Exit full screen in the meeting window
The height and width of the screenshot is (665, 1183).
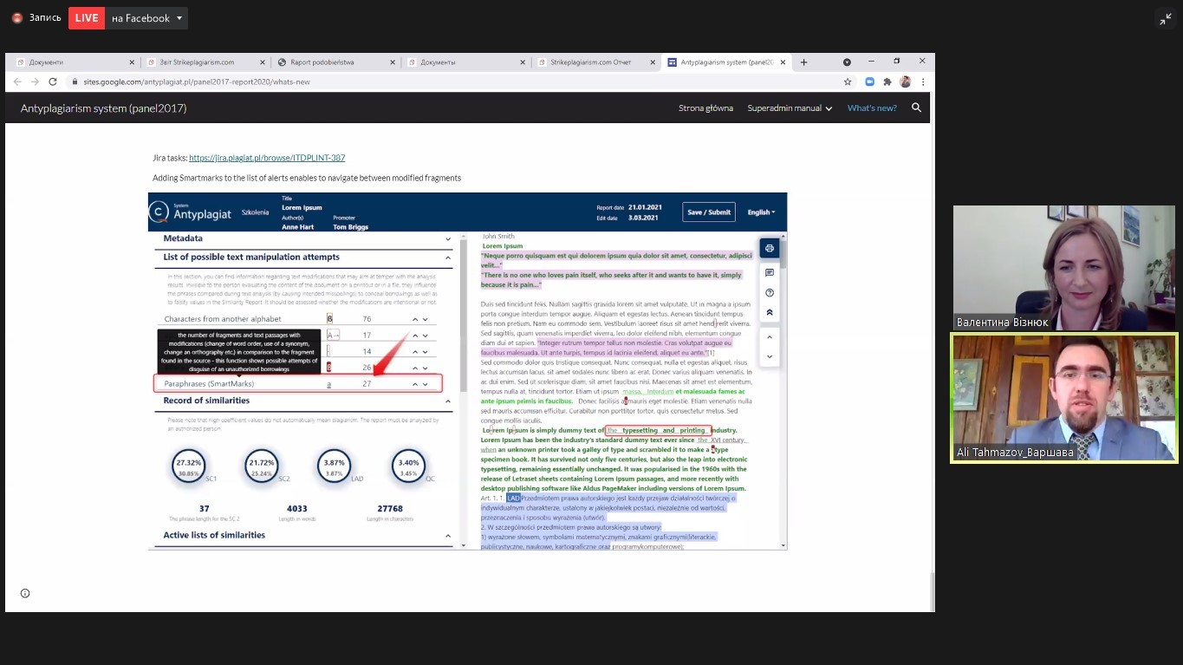1165,19
